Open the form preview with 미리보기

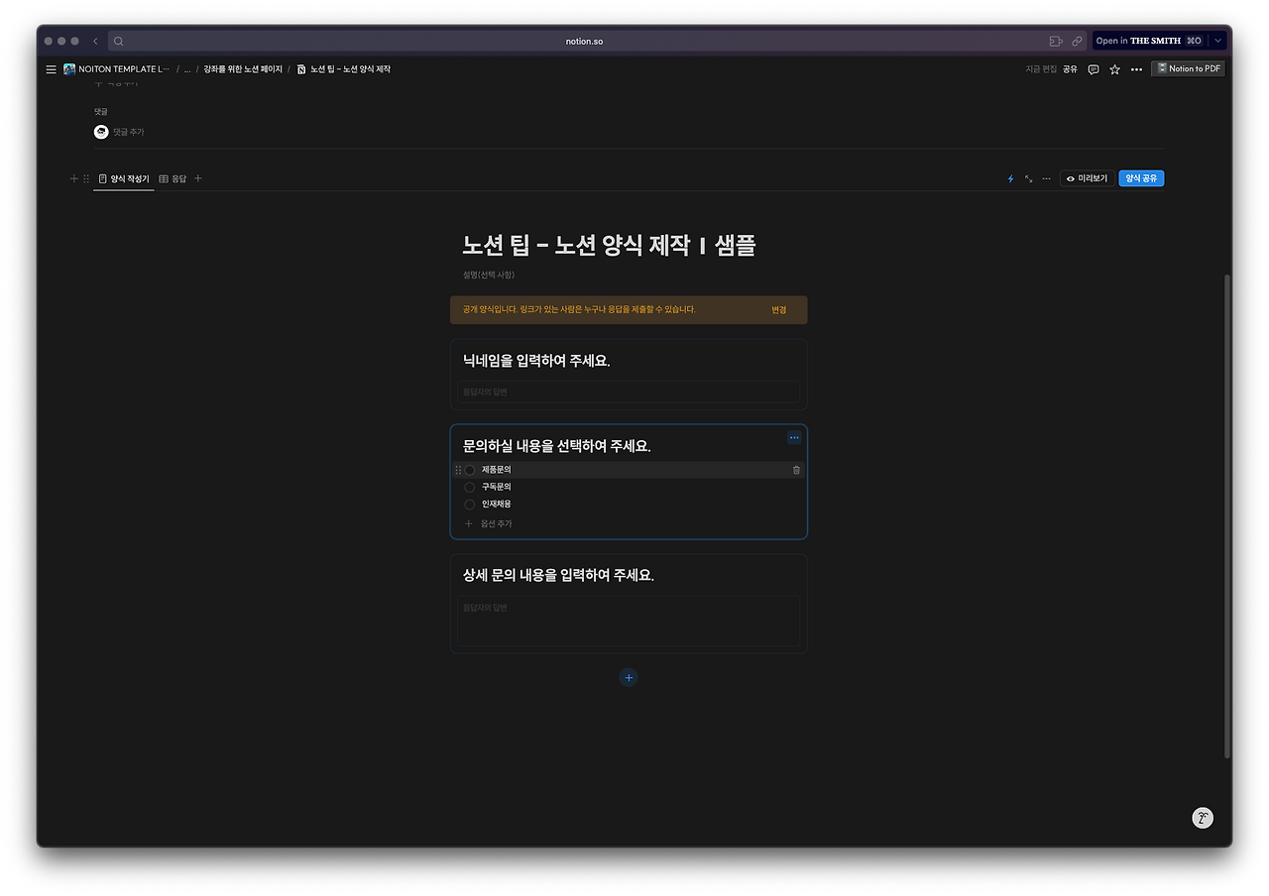[1087, 178]
